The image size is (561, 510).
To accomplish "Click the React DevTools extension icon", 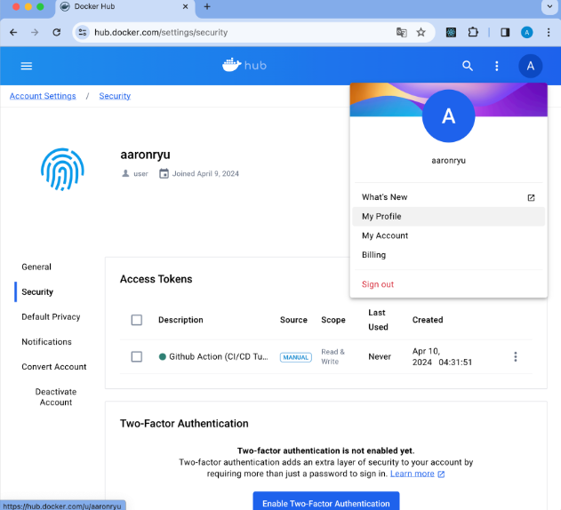I will tap(451, 33).
